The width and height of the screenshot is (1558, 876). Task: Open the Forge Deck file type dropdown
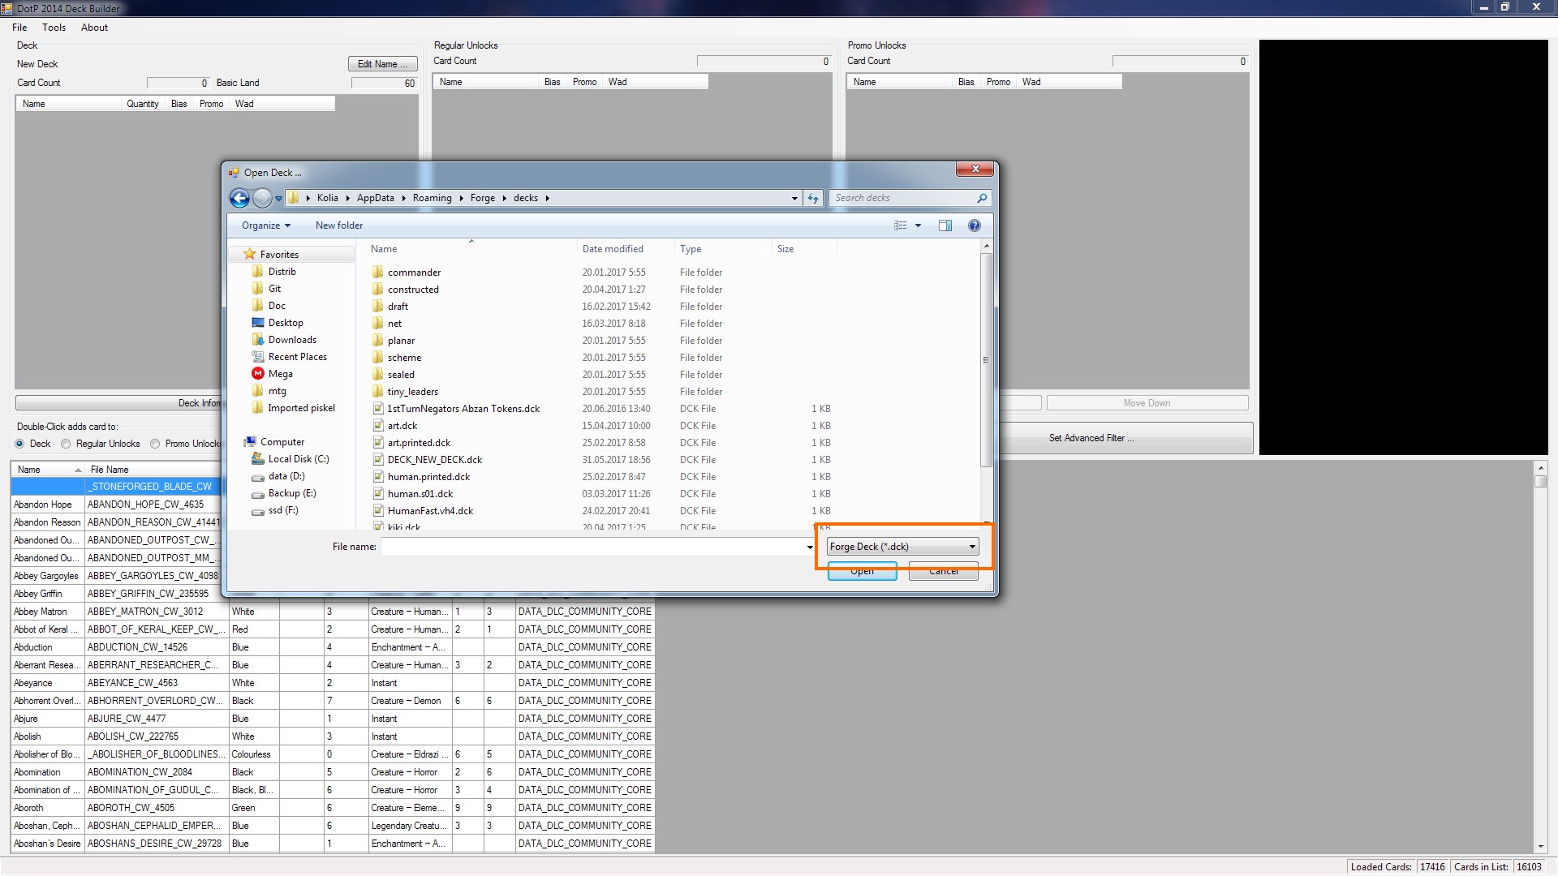(902, 547)
